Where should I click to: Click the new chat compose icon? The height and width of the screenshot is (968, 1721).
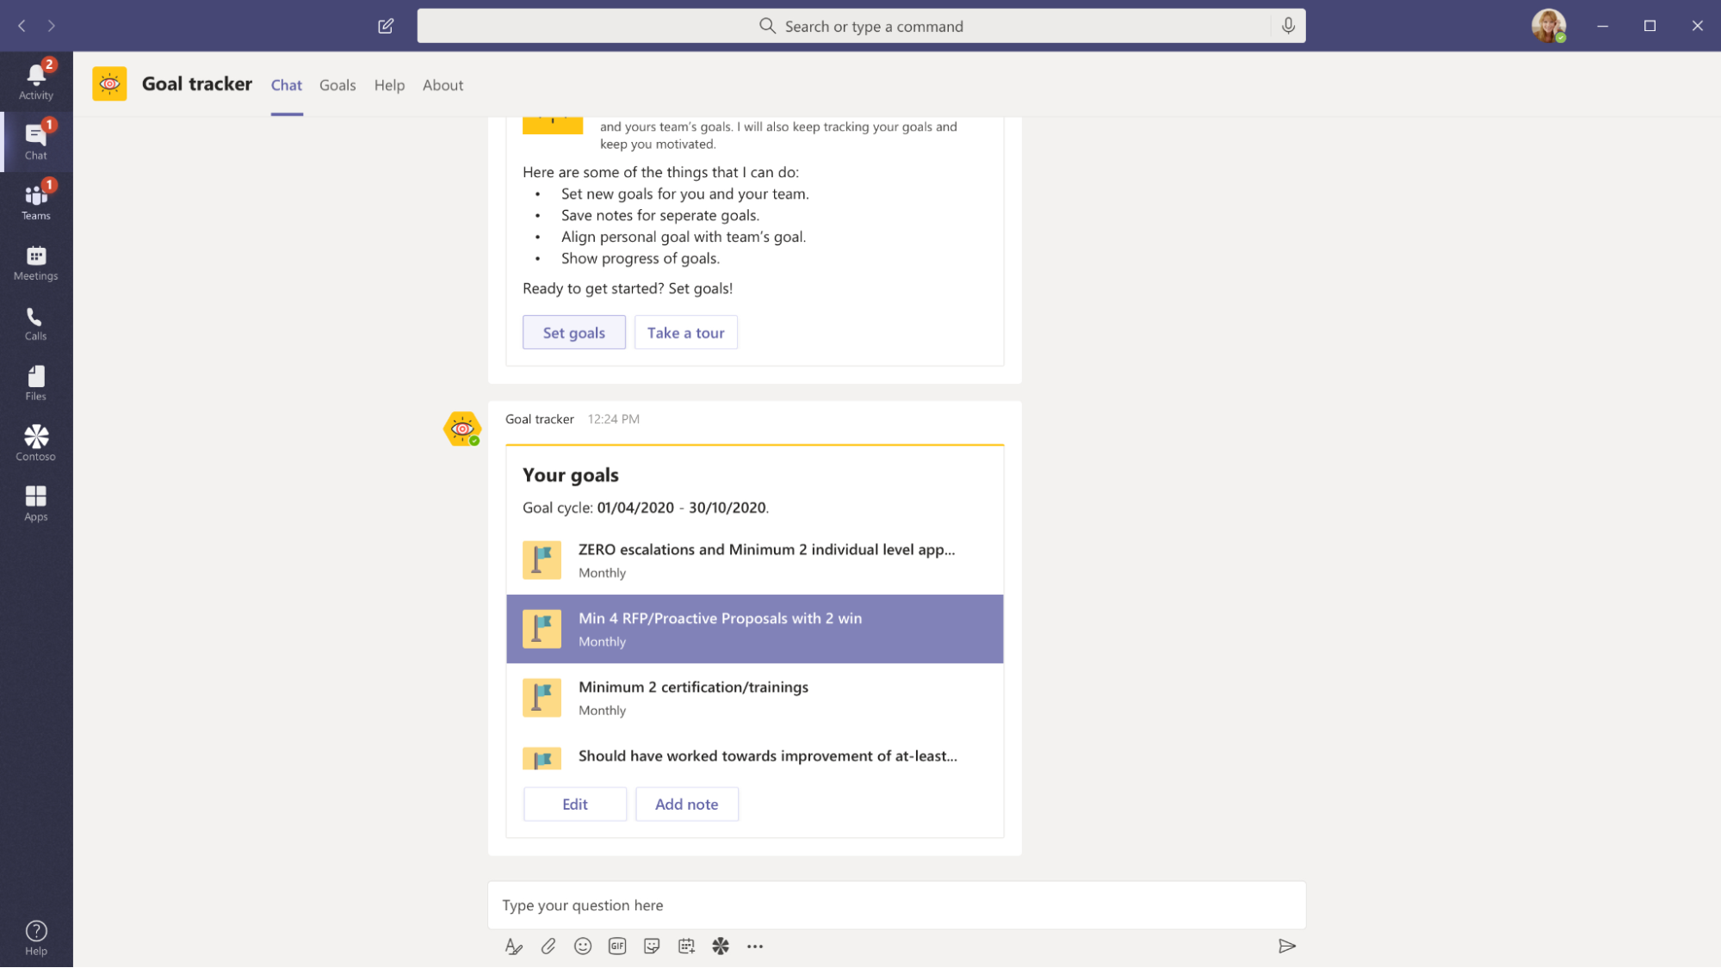pos(386,26)
